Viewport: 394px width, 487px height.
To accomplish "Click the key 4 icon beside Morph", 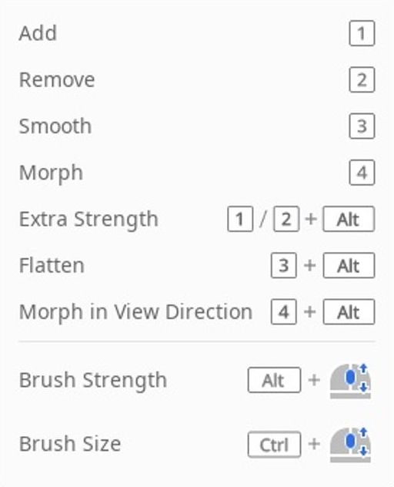I will coord(362,173).
